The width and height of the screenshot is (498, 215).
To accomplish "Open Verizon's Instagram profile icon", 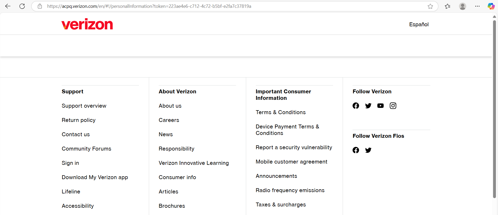I will 393,106.
